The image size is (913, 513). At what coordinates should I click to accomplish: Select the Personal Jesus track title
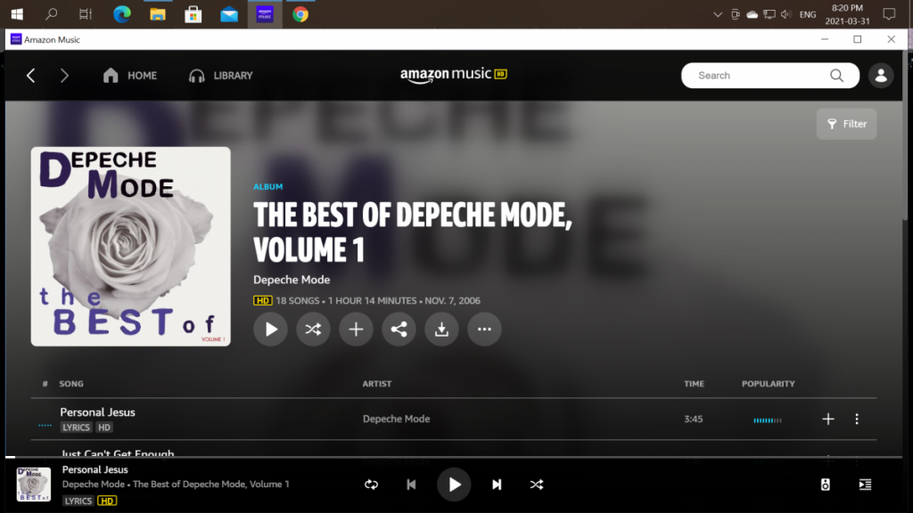(97, 412)
